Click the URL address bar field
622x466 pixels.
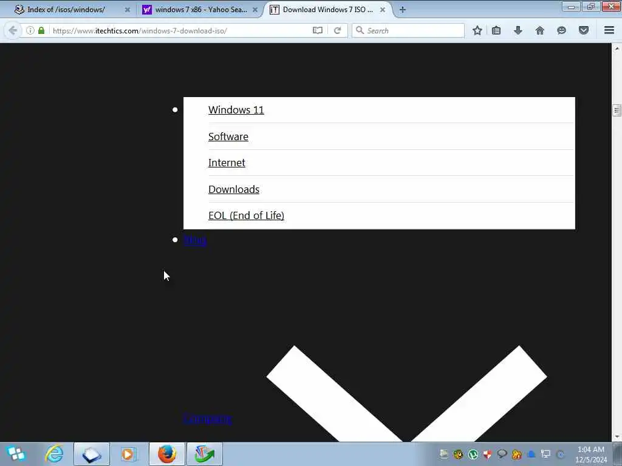[x=180, y=30]
